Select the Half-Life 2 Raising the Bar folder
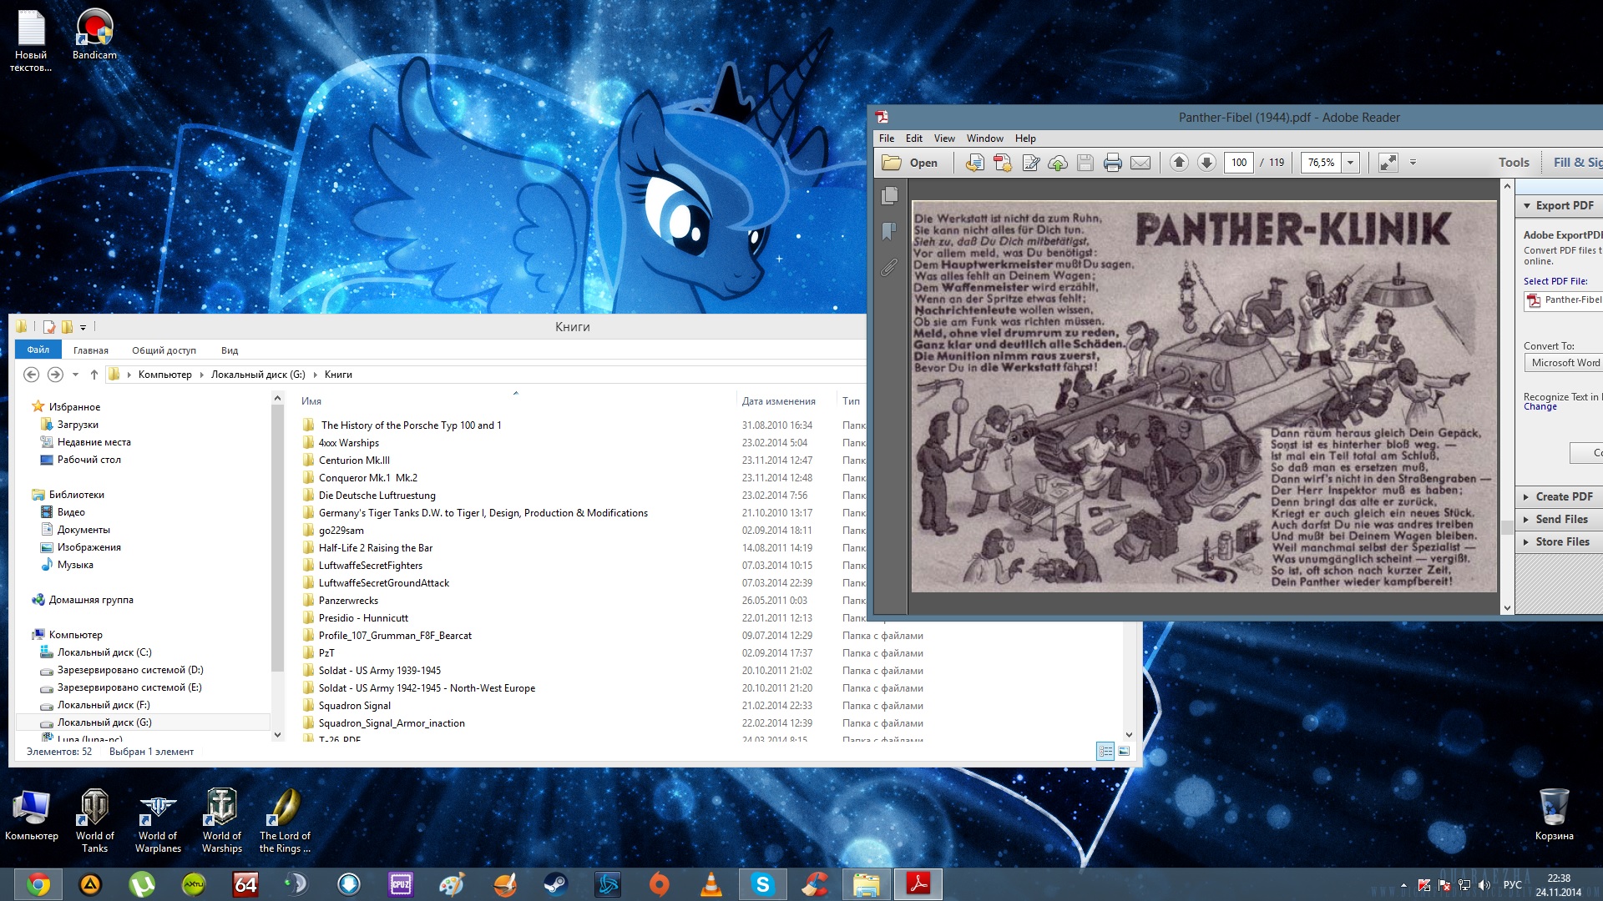The width and height of the screenshot is (1603, 901). 375,548
